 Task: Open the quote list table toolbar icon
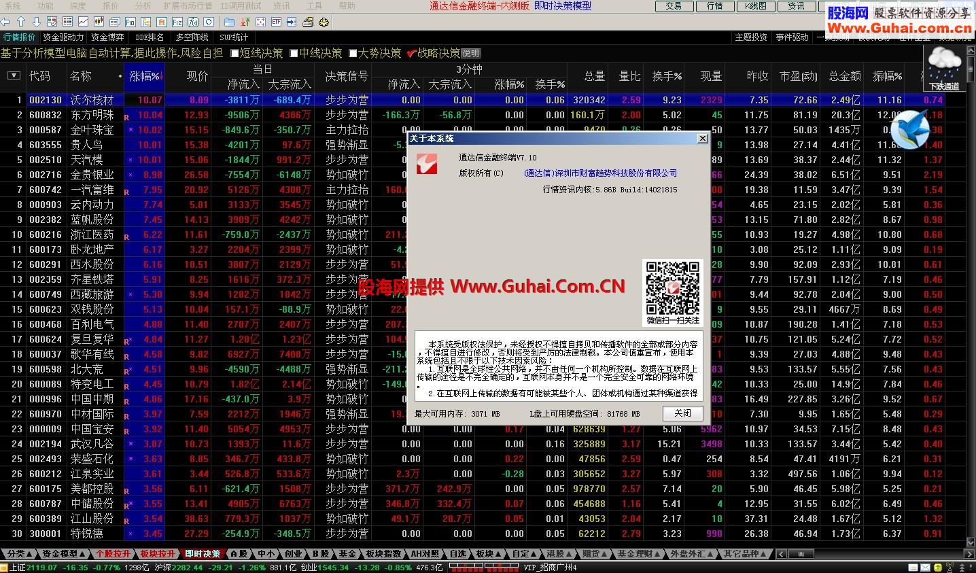67,22
